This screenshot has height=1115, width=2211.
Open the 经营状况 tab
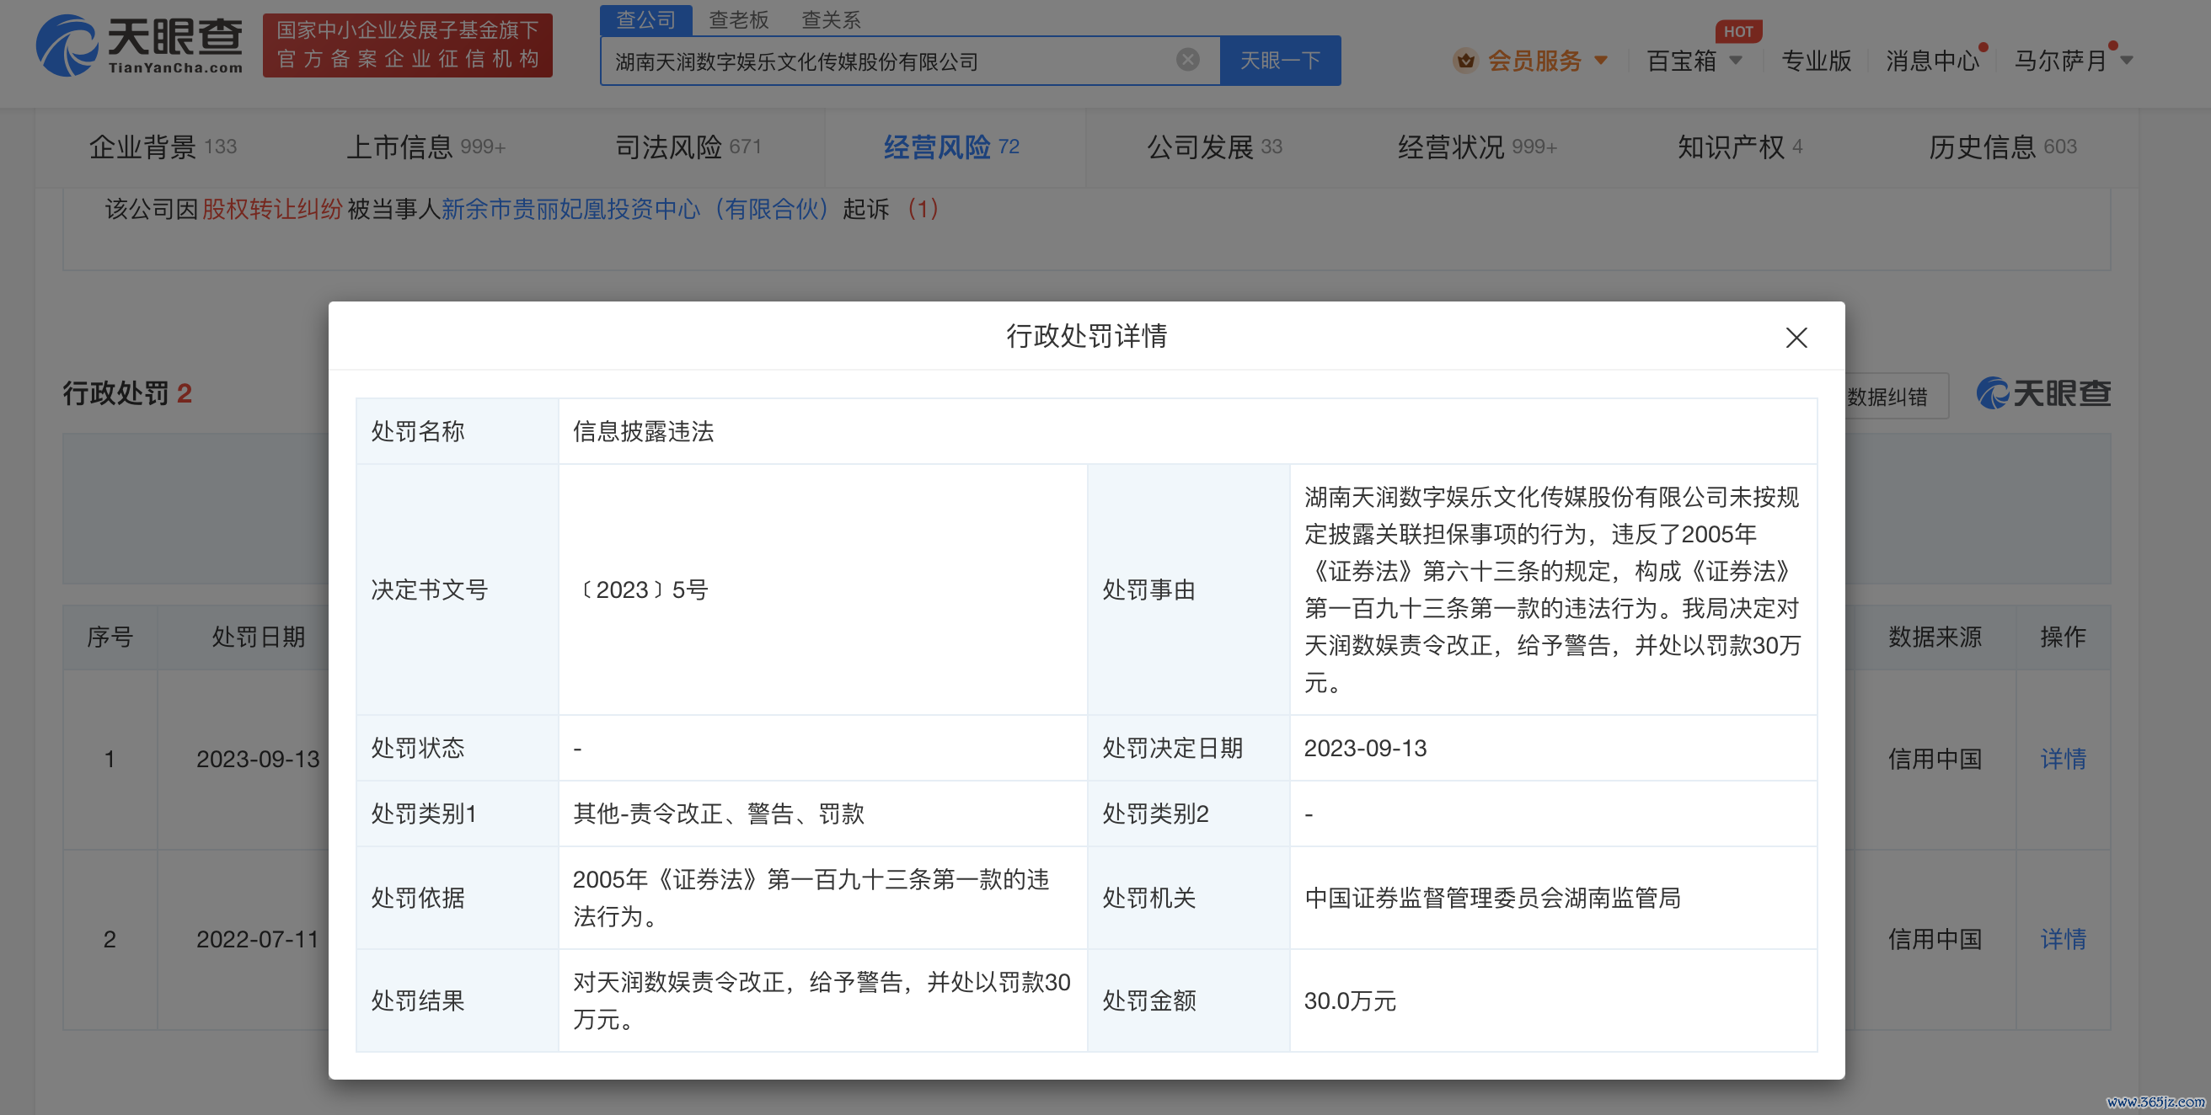tap(1477, 147)
